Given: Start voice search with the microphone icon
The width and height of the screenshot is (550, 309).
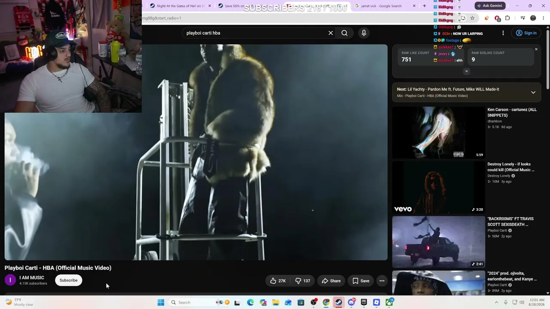Looking at the screenshot, I should tap(364, 33).
